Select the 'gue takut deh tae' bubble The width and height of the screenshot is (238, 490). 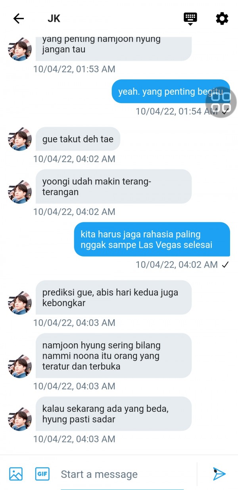(x=78, y=139)
